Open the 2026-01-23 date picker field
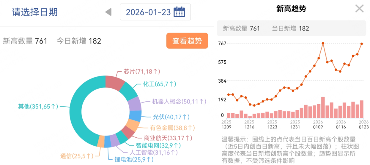Screen dimensions: 370x165 tap(149, 12)
